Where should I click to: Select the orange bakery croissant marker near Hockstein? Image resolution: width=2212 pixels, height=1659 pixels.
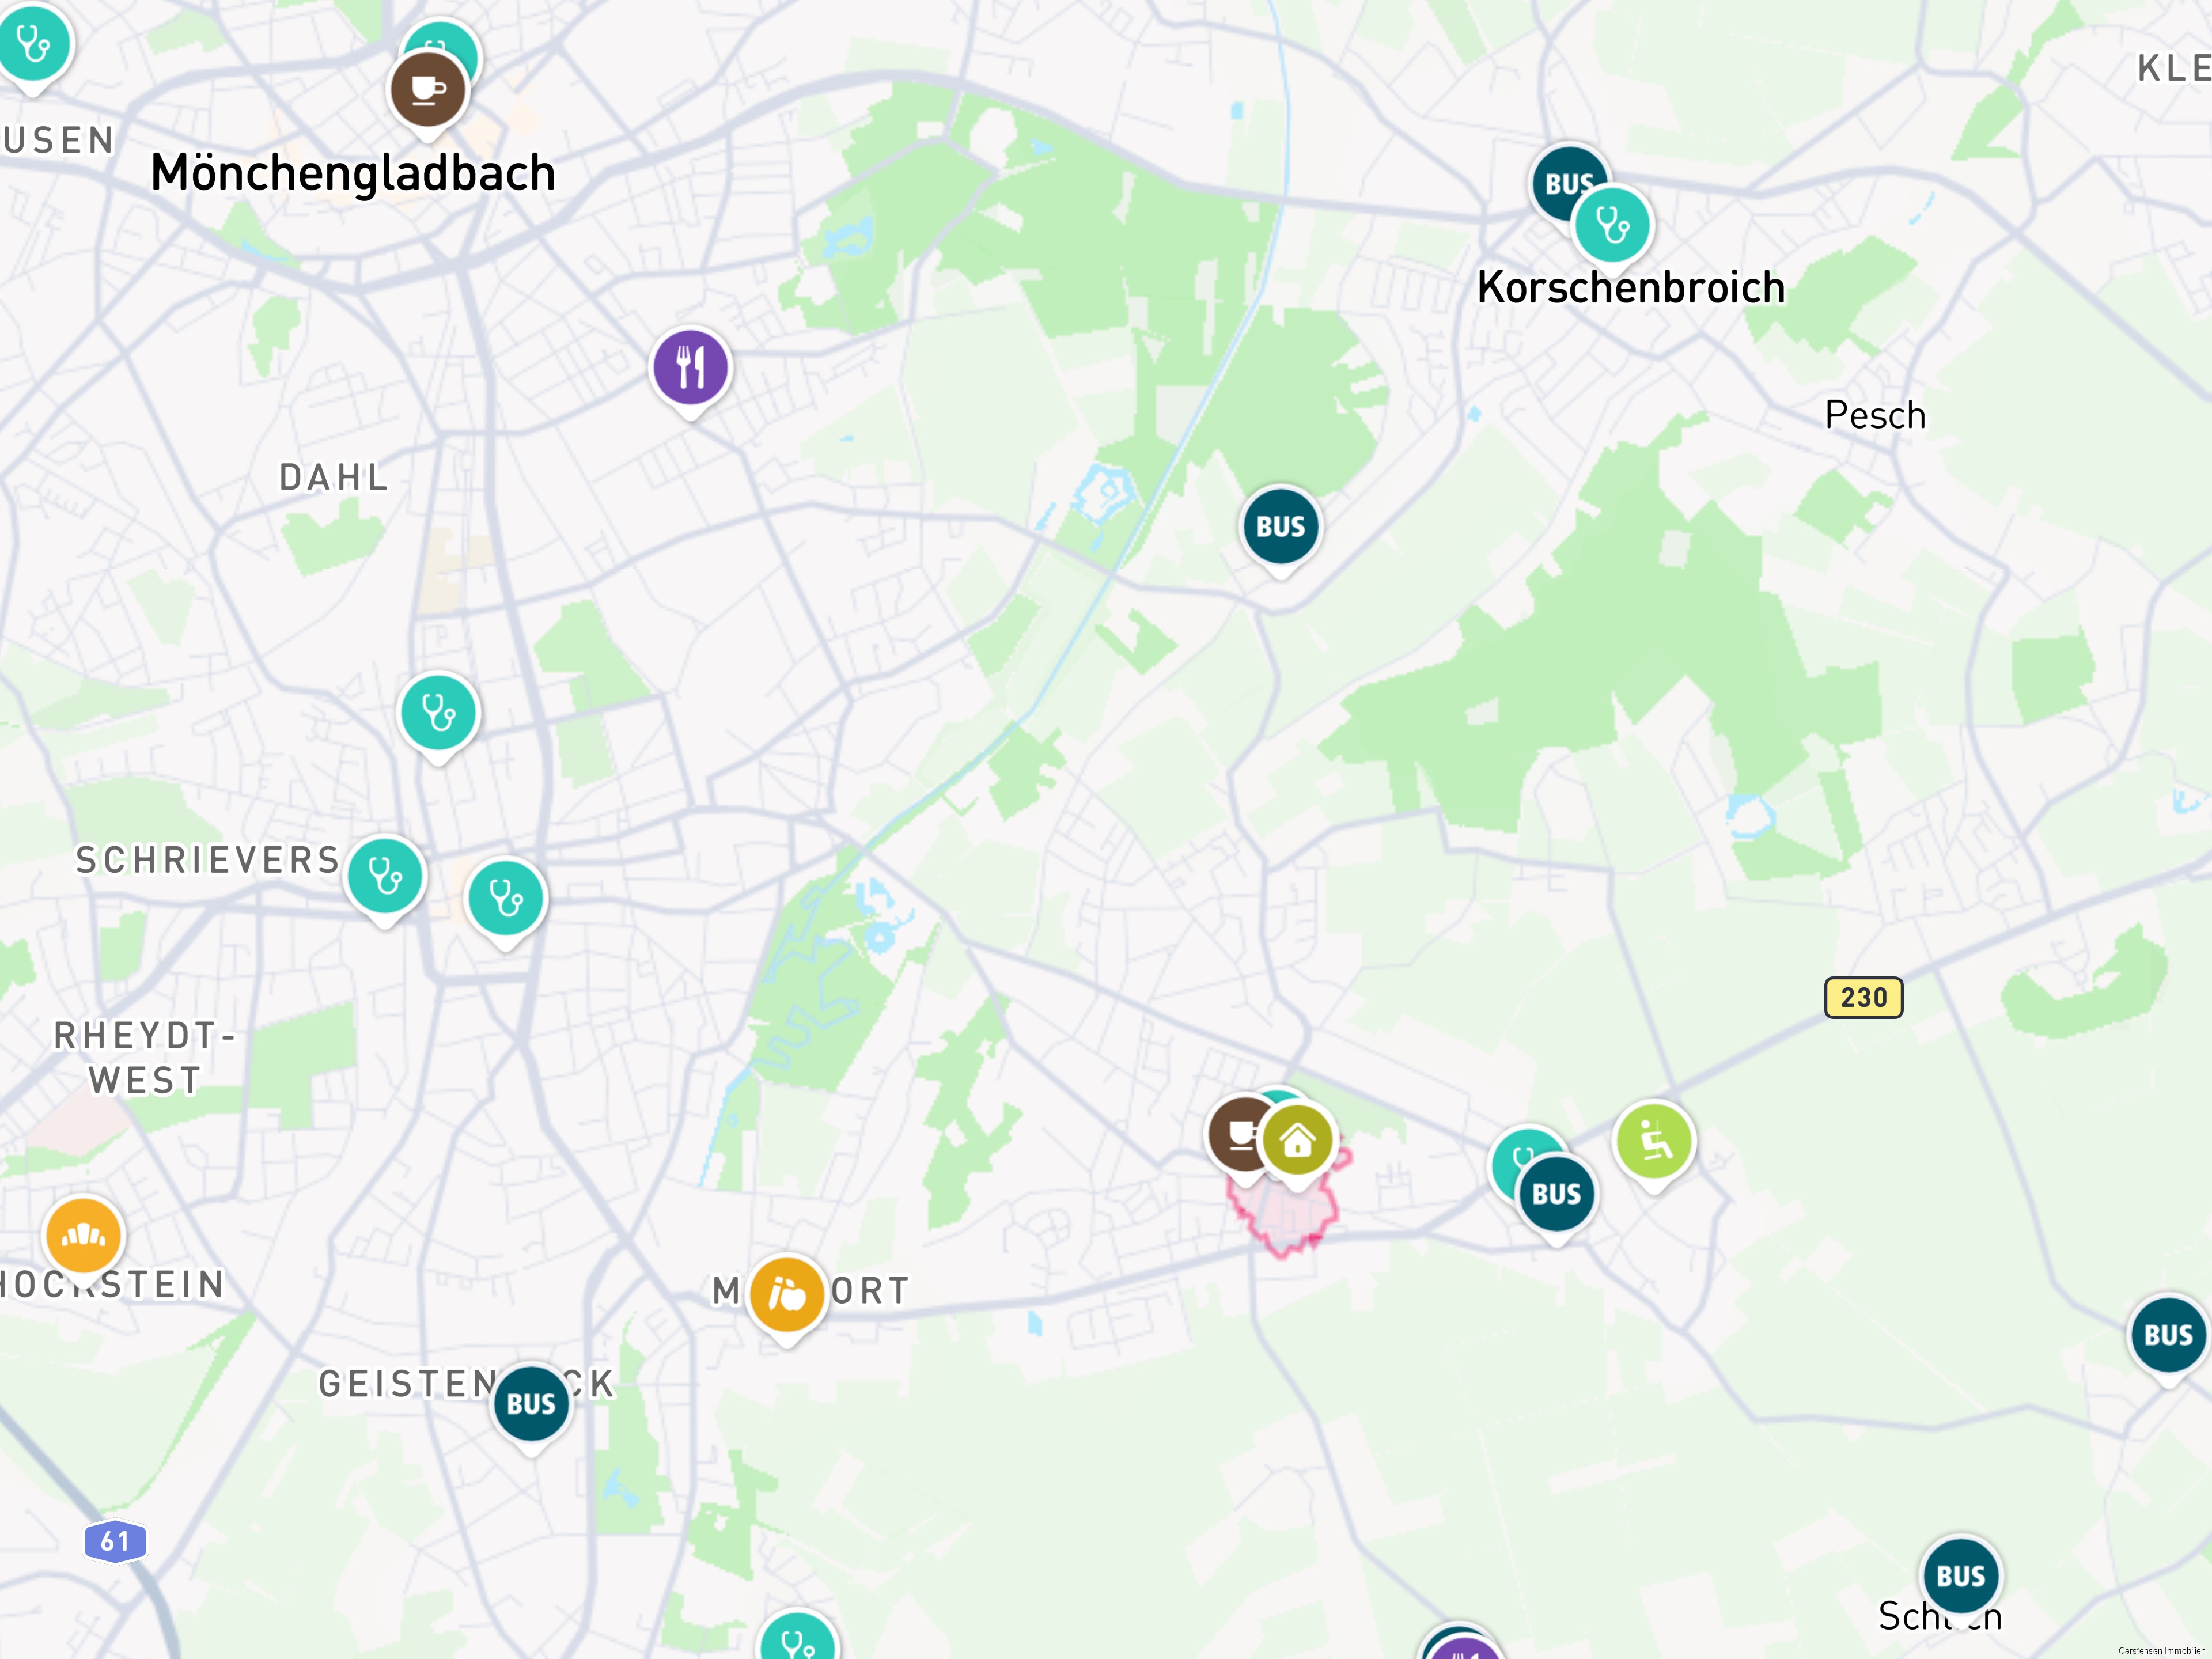pyautogui.click(x=84, y=1236)
